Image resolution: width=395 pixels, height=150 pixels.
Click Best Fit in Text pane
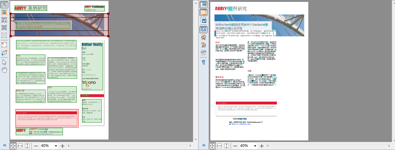click(212, 146)
